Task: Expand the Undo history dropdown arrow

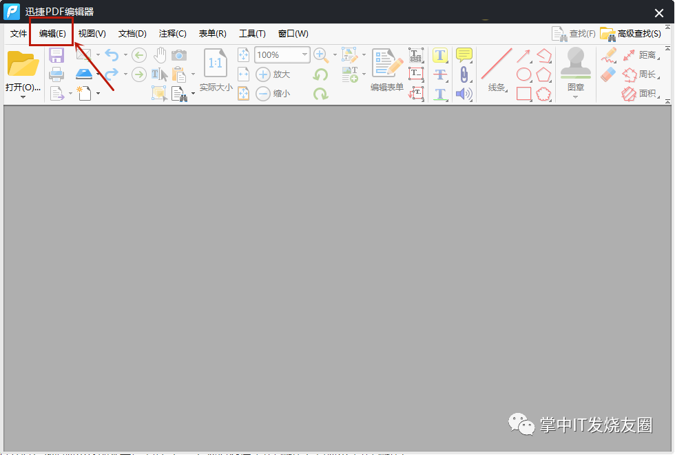Action: [x=125, y=55]
